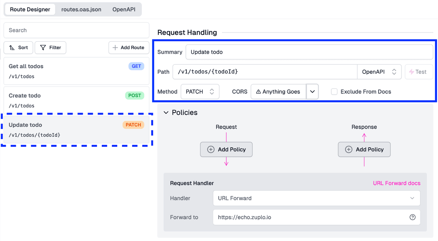
Task: Enable the Exclude From Docs checkbox
Action: [x=334, y=92]
